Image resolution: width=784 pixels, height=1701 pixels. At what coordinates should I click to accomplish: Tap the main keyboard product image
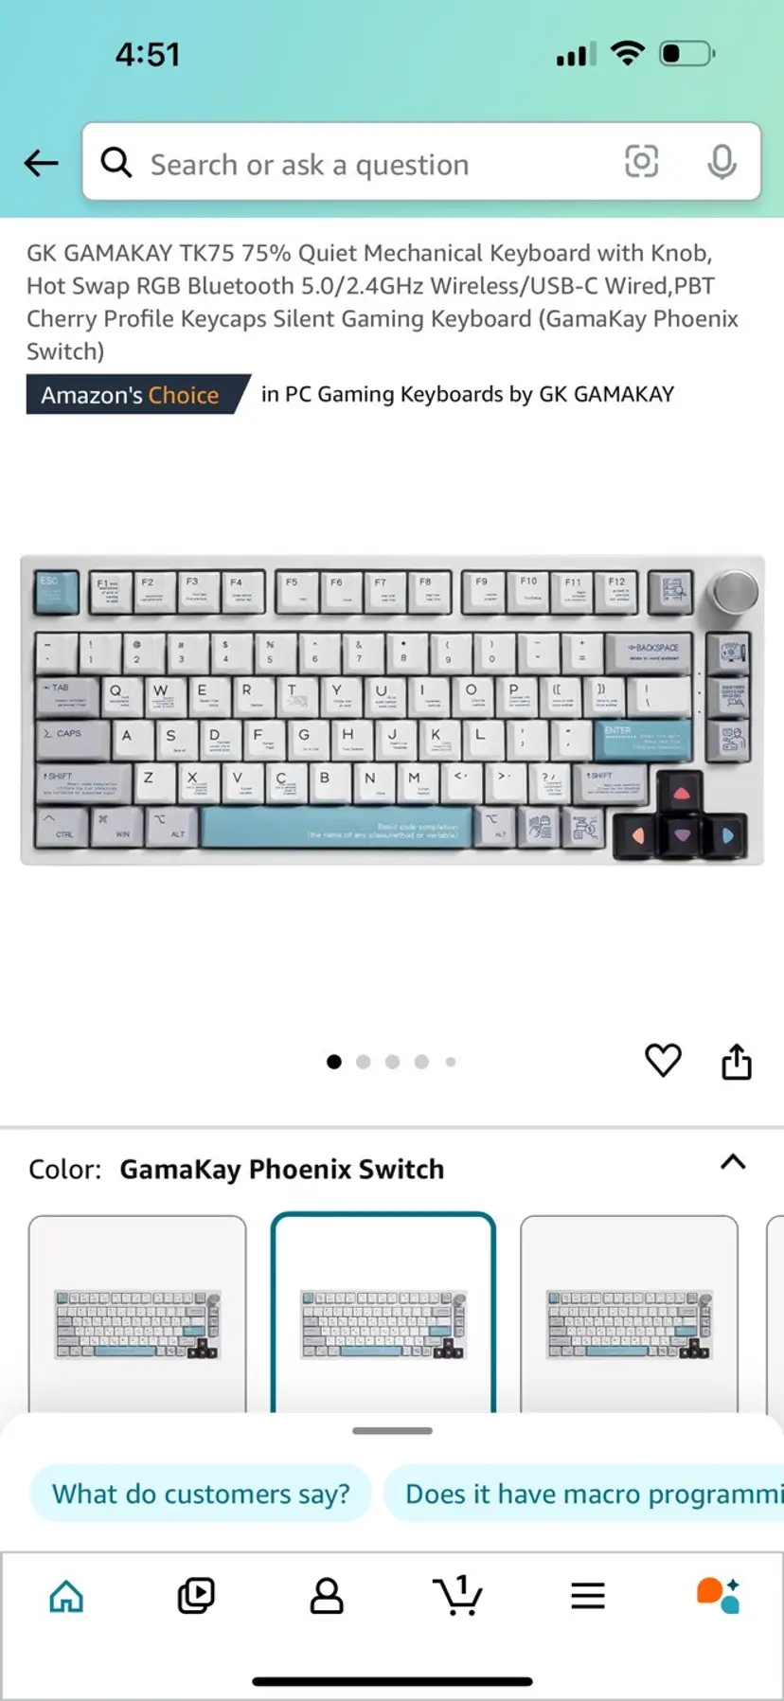392,710
